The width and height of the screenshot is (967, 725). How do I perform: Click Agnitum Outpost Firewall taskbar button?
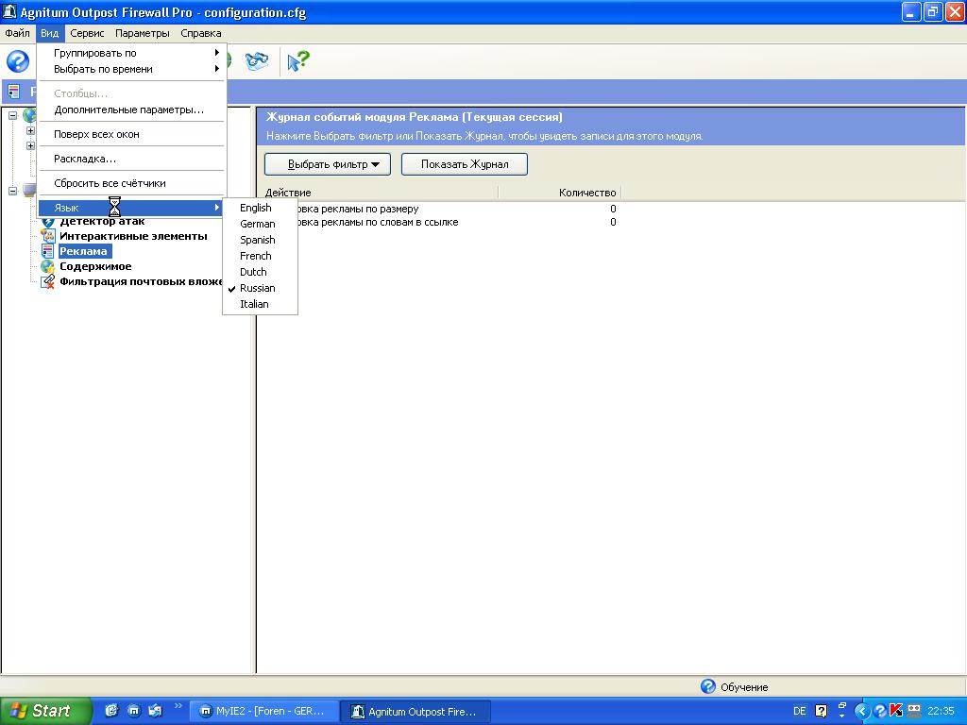point(416,712)
